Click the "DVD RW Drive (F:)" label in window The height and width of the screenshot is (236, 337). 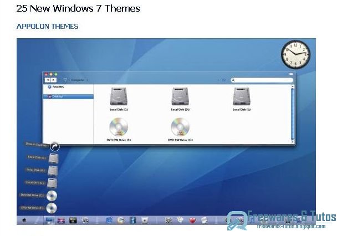coord(119,140)
